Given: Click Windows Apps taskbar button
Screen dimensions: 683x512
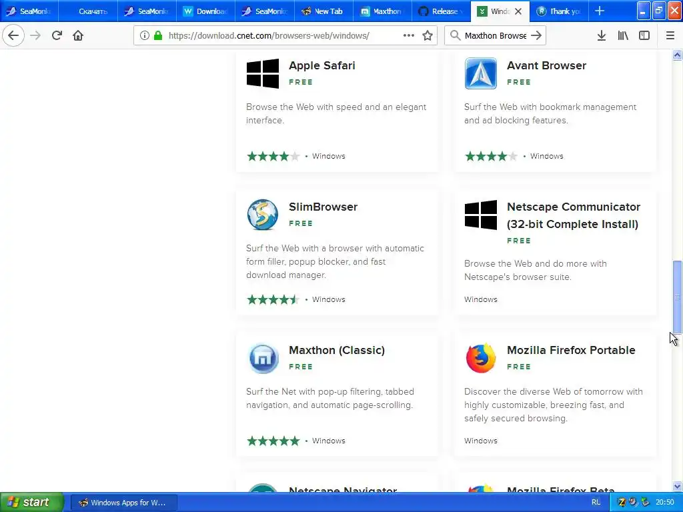Looking at the screenshot, I should 123,503.
